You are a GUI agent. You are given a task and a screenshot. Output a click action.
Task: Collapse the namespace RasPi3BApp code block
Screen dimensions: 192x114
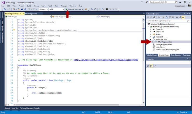17,65
